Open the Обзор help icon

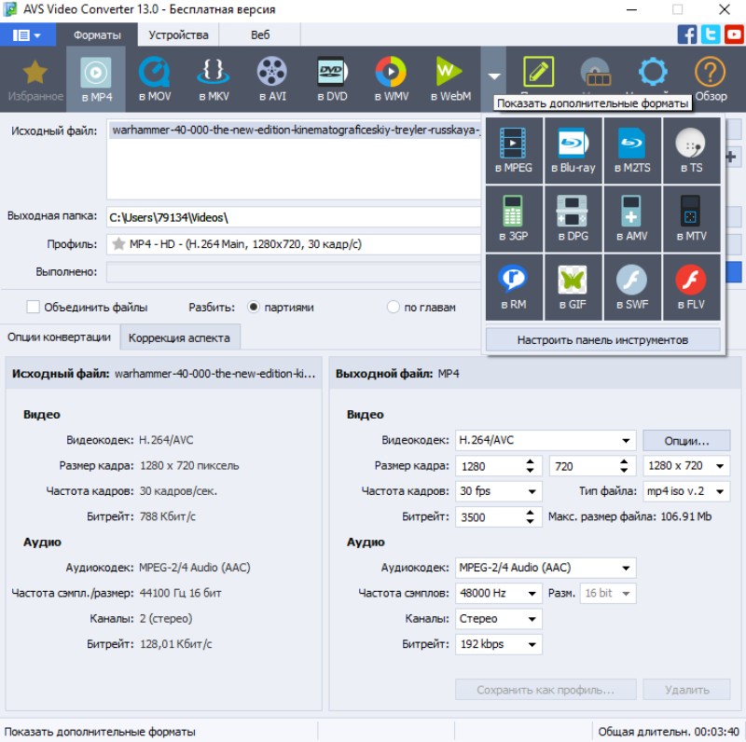click(711, 79)
